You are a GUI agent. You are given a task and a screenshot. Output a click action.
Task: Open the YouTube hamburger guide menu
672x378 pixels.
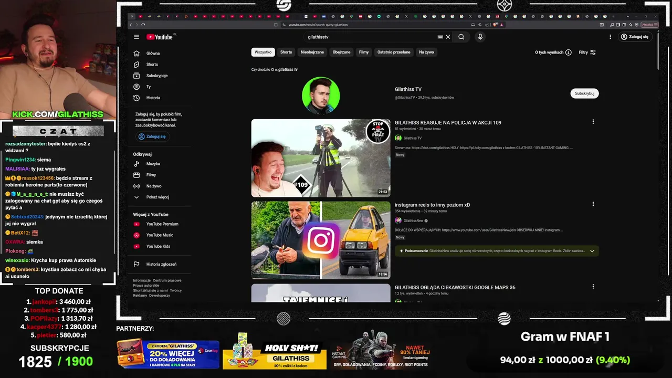tap(136, 37)
